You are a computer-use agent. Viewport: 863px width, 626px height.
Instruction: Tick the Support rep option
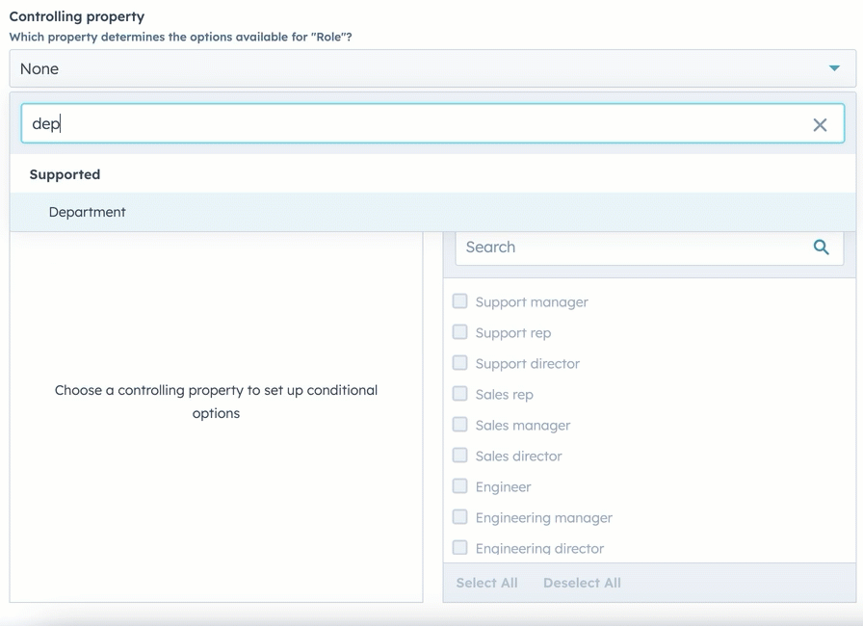[460, 332]
